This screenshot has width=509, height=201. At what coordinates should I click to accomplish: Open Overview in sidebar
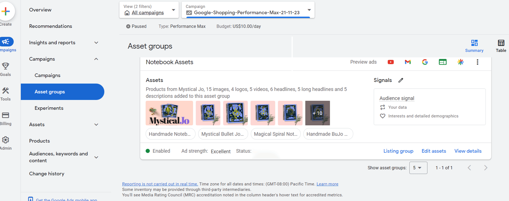click(x=40, y=10)
